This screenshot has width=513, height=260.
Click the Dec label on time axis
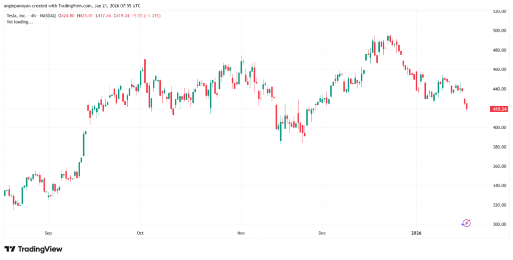coord(322,233)
